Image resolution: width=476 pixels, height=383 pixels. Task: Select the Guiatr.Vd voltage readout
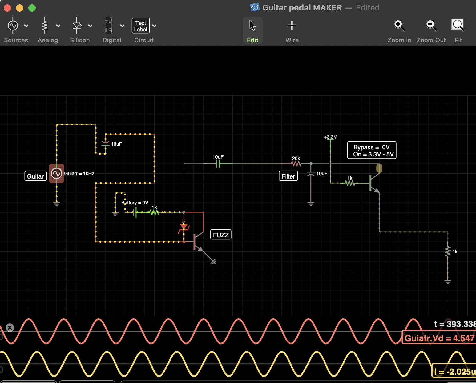pos(439,338)
